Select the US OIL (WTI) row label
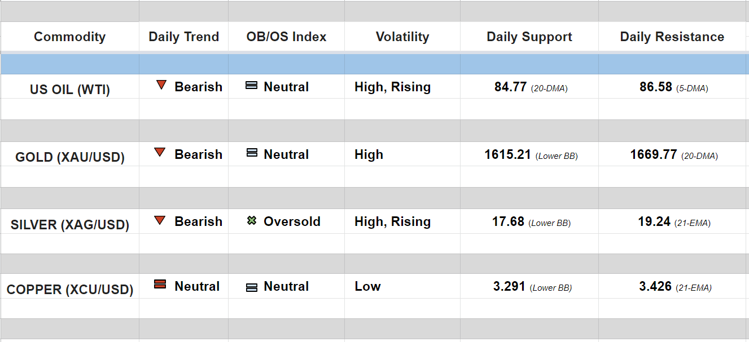The width and height of the screenshot is (749, 342). coord(70,89)
